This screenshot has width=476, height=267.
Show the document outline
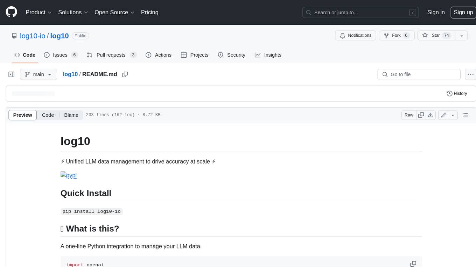[465, 115]
